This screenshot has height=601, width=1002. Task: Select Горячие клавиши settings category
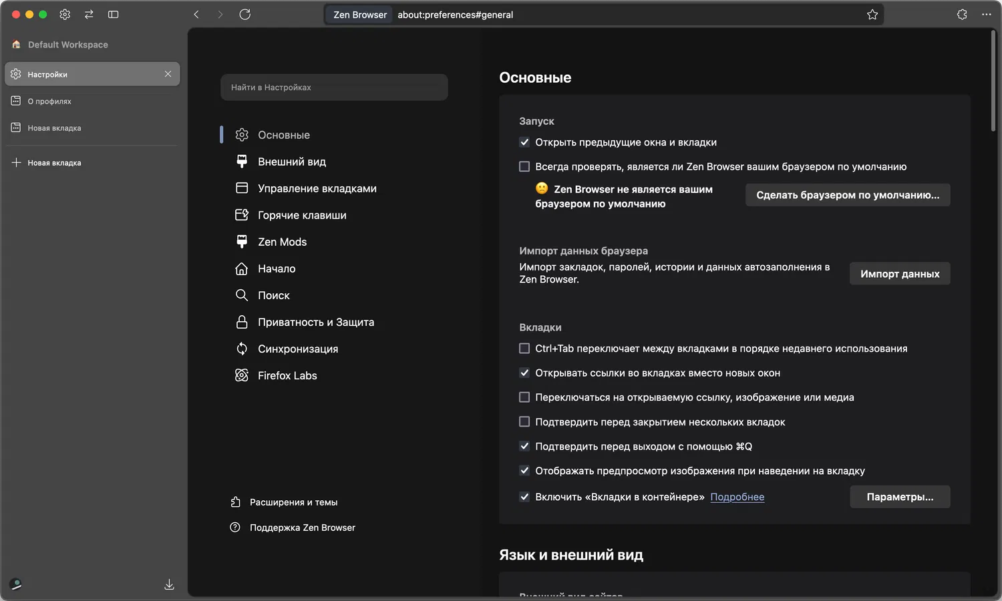[302, 215]
